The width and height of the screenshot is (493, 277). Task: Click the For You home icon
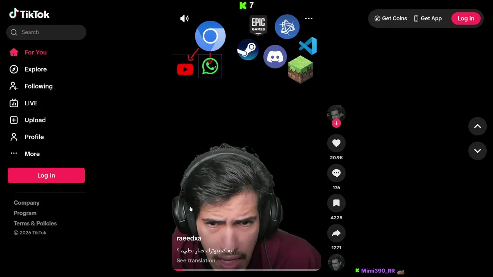pyautogui.click(x=14, y=52)
